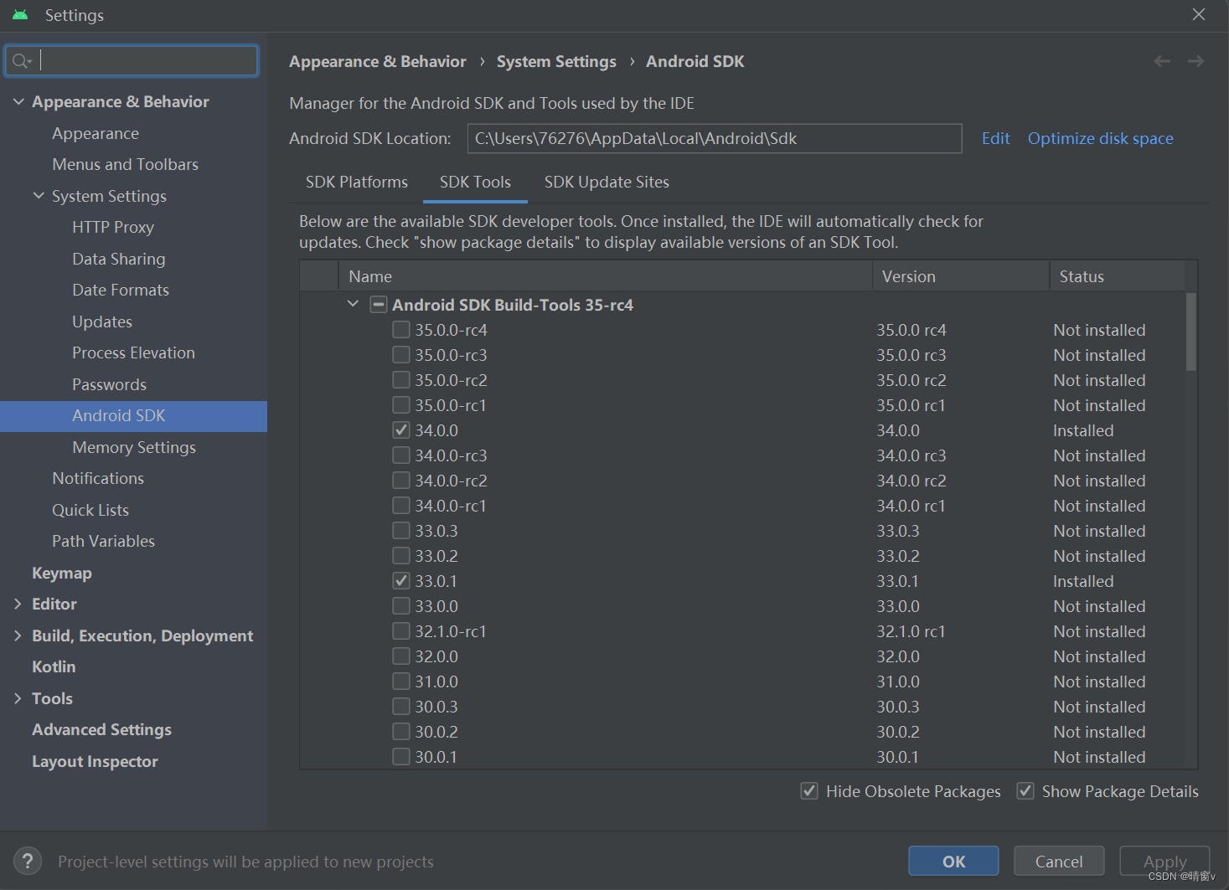1229x890 pixels.
Task: Click the forward navigation arrow
Action: pos(1195,60)
